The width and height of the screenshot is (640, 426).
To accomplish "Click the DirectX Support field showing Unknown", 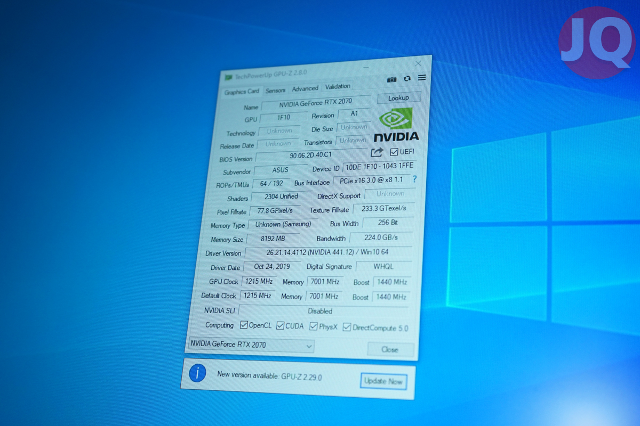I will (390, 194).
